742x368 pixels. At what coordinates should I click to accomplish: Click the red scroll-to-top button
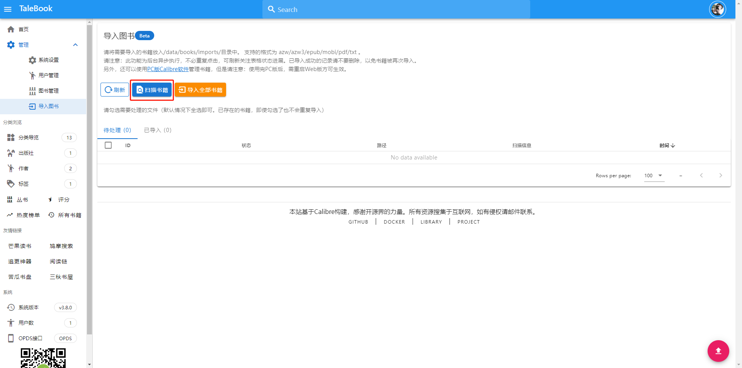718,351
